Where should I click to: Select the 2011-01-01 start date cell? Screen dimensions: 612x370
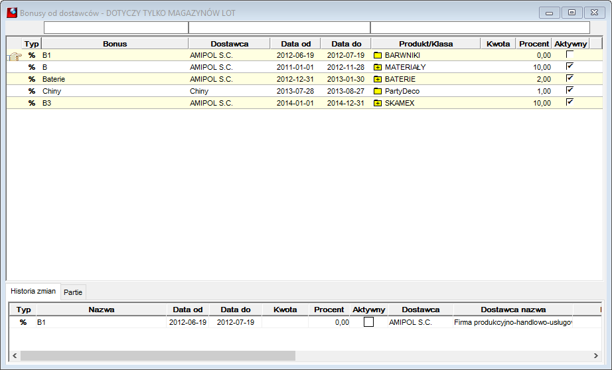pos(295,67)
